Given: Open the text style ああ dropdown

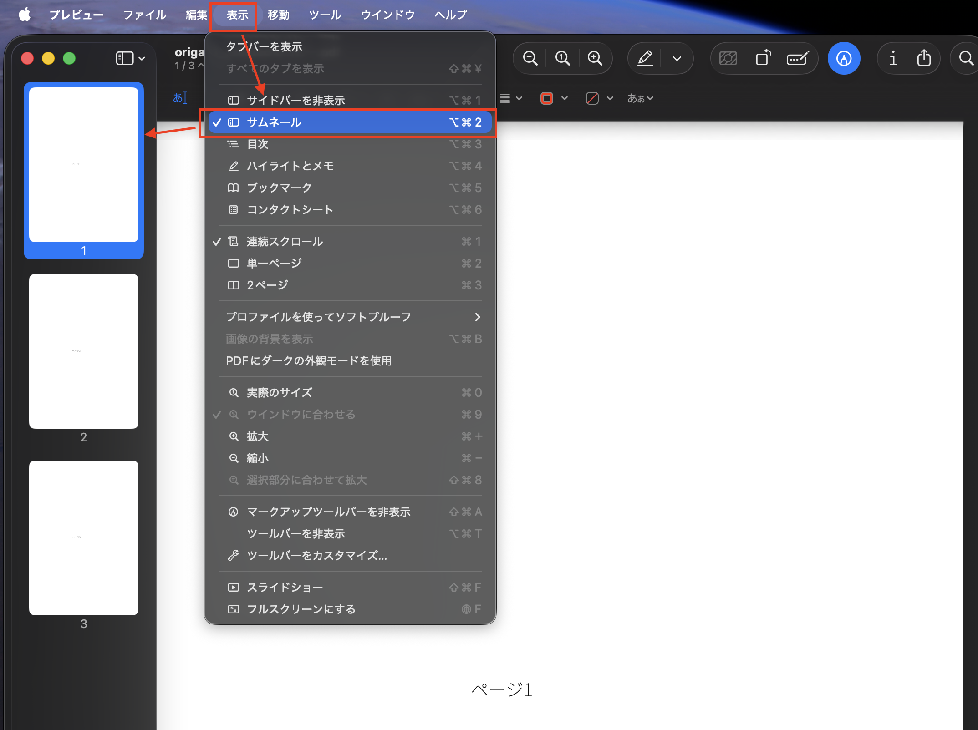Looking at the screenshot, I should click(x=640, y=98).
